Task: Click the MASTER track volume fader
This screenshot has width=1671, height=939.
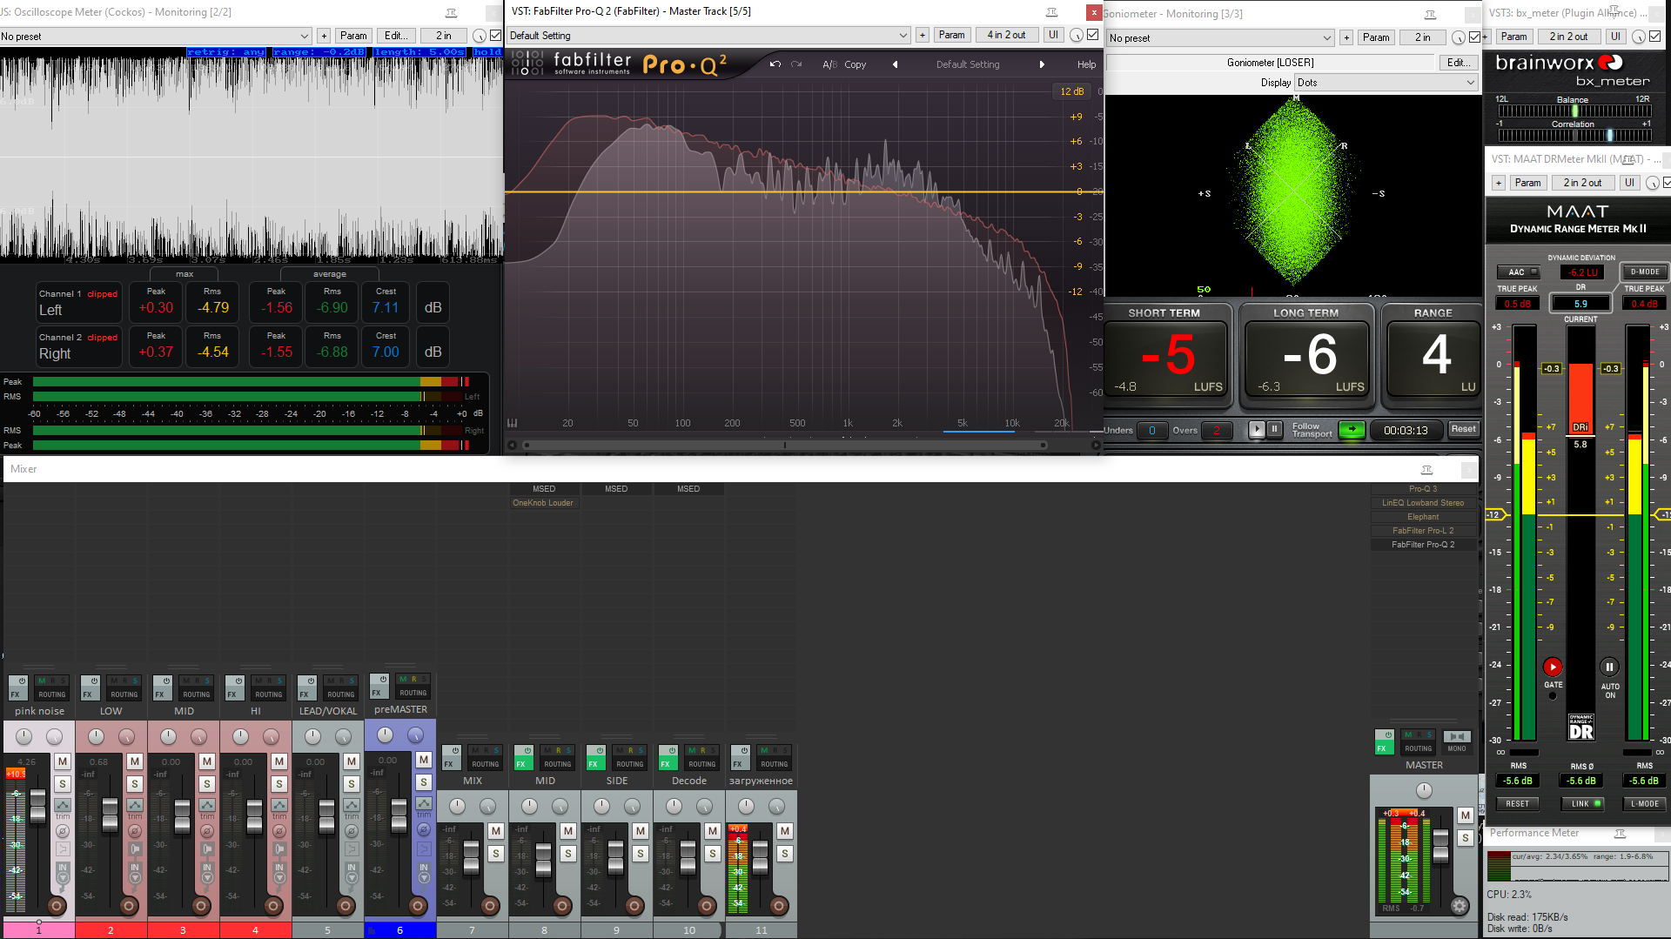Action: (1440, 847)
